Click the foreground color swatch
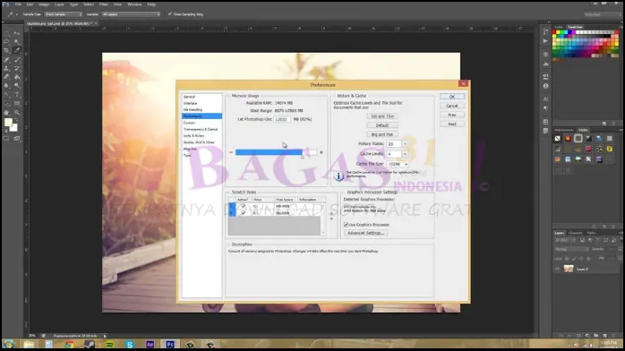Screen dimensions: 625x351 pos(8,123)
